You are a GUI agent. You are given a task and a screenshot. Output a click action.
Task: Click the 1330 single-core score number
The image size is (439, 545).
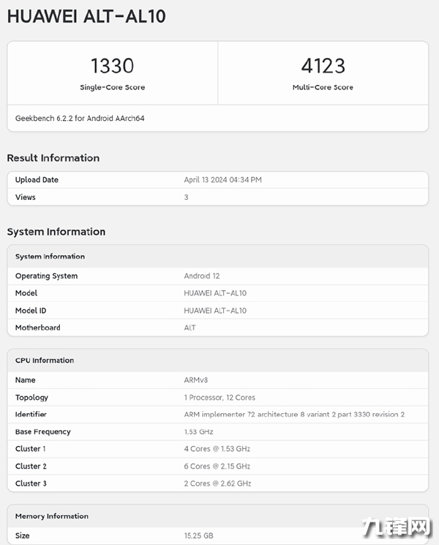[112, 66]
